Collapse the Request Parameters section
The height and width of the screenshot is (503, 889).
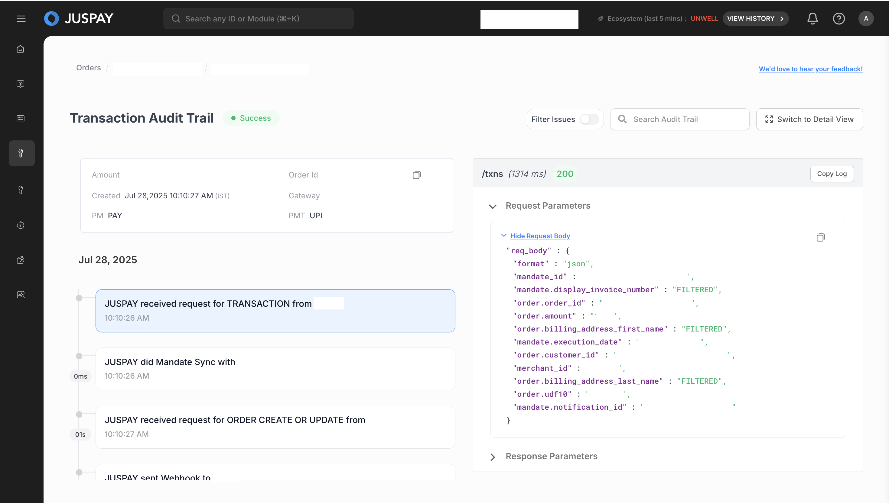coord(493,206)
